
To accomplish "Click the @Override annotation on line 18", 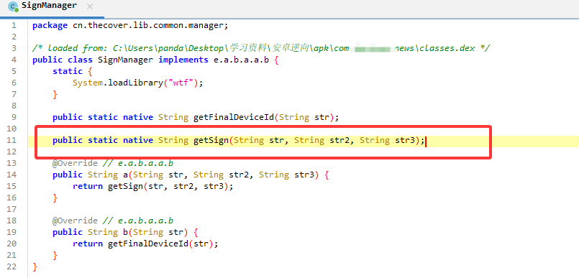I will [75, 221].
